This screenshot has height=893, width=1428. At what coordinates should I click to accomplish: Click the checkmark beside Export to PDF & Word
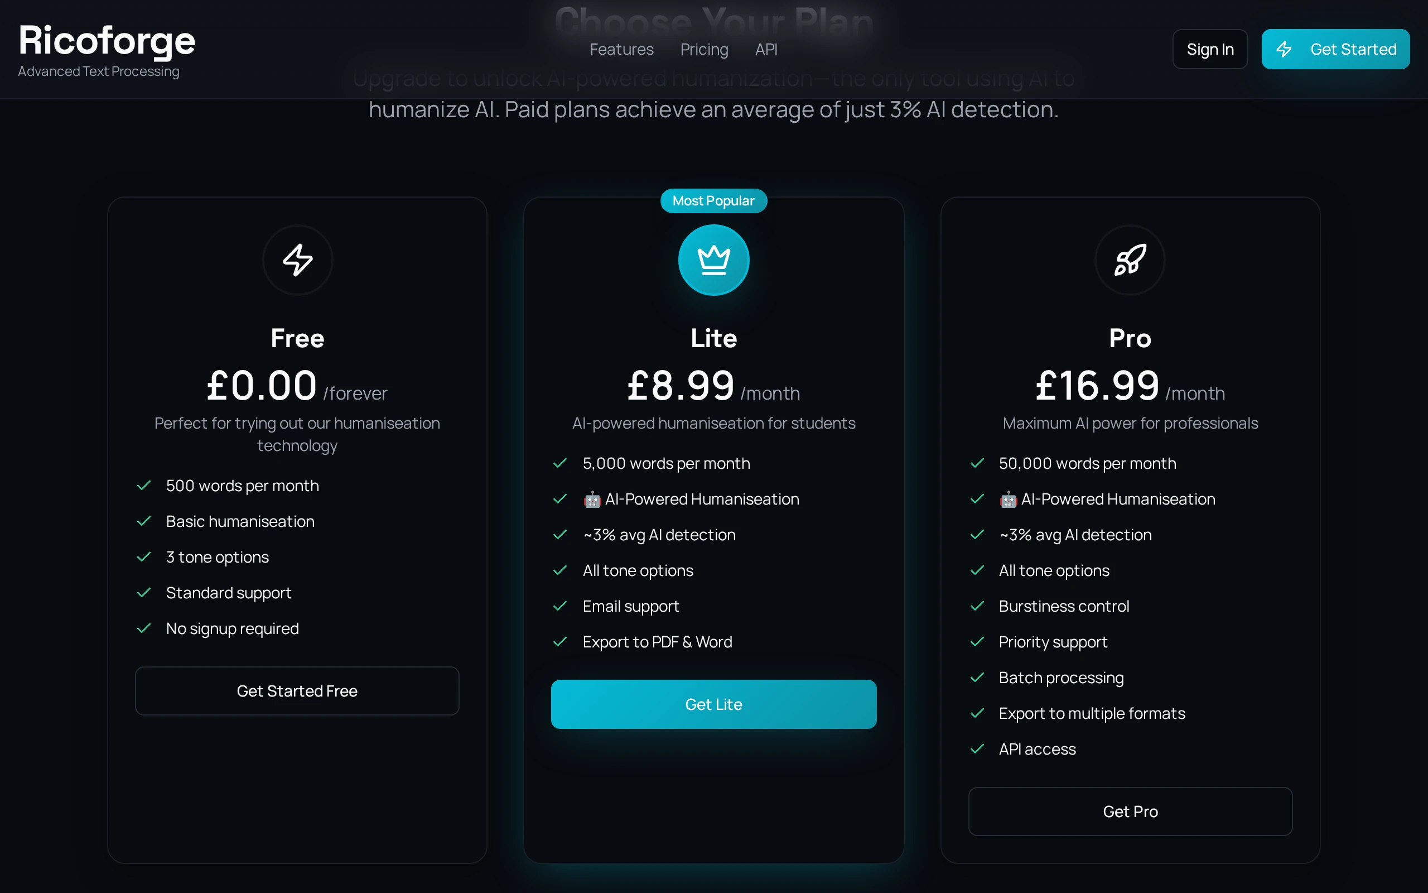pos(560,641)
